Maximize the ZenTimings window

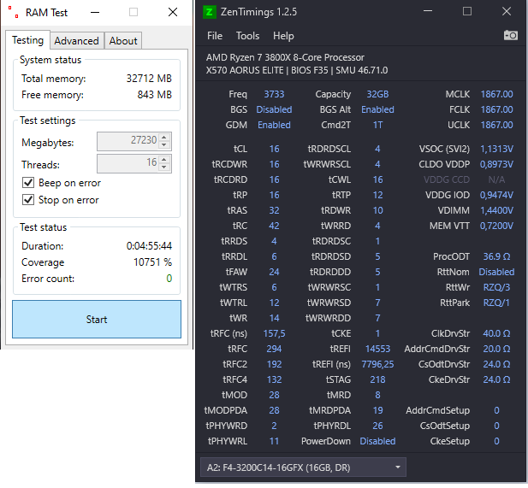466,11
